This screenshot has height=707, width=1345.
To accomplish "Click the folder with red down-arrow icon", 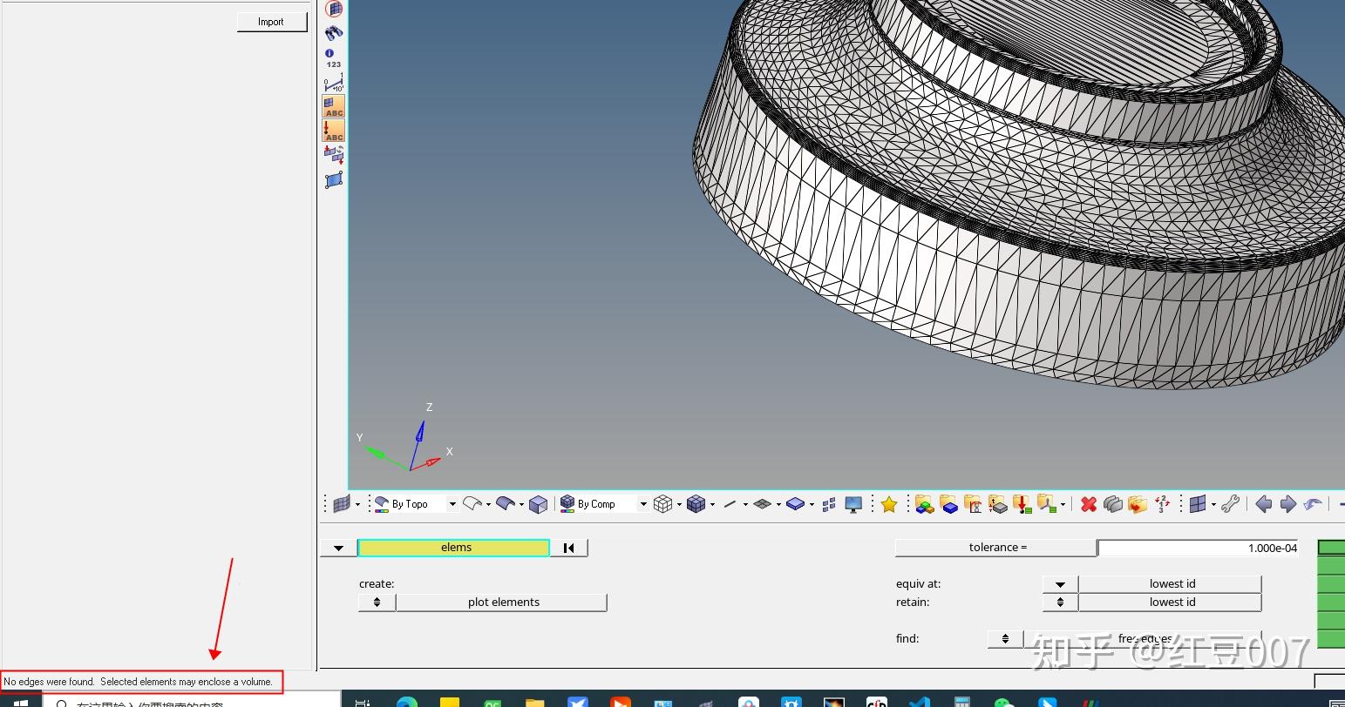I will click(x=1022, y=504).
